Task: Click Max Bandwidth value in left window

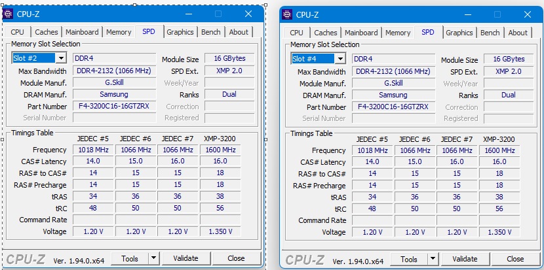Action: coord(115,71)
